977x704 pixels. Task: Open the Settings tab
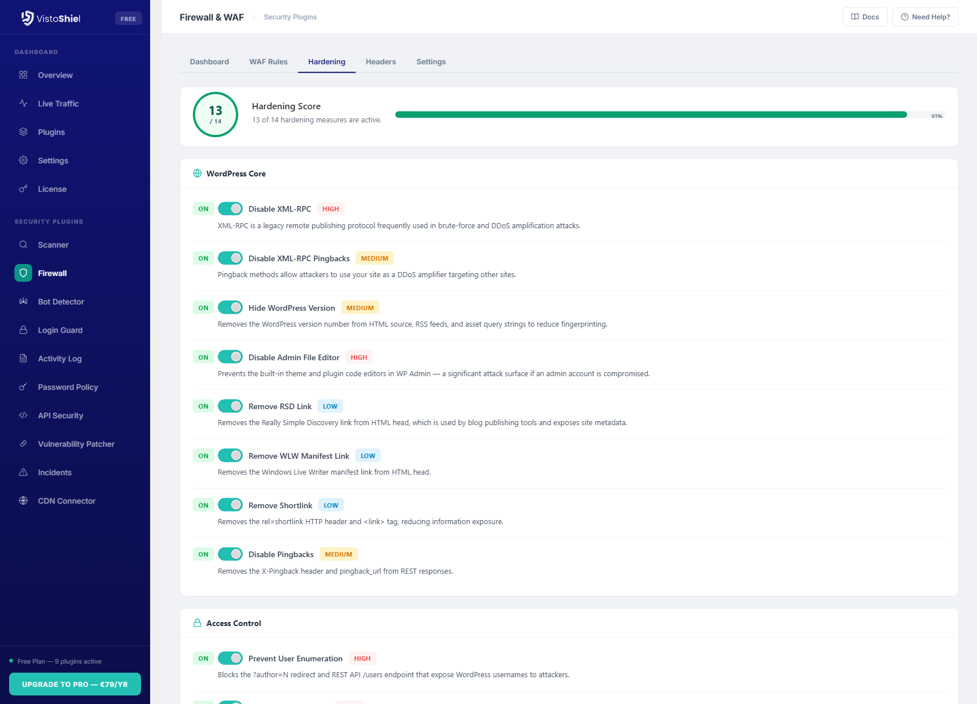click(431, 61)
